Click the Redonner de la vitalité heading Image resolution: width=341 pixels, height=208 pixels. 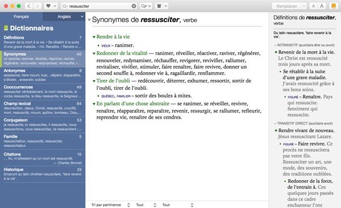click(x=122, y=53)
